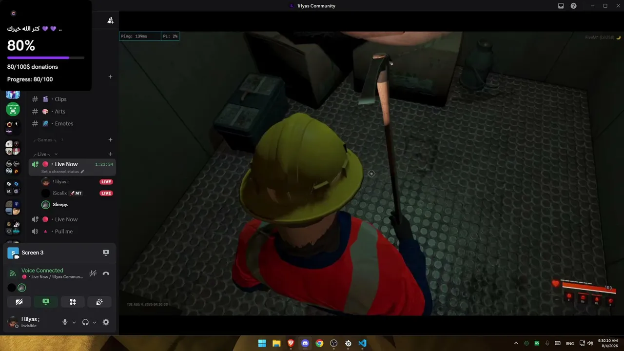
Task: Open the Screen 3 stream preview
Action: [13, 253]
